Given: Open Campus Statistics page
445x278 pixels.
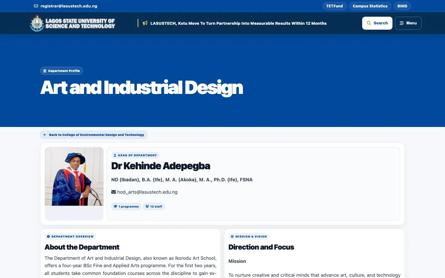Looking at the screenshot, I should click(370, 6).
